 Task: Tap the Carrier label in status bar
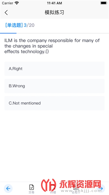point(7,3)
